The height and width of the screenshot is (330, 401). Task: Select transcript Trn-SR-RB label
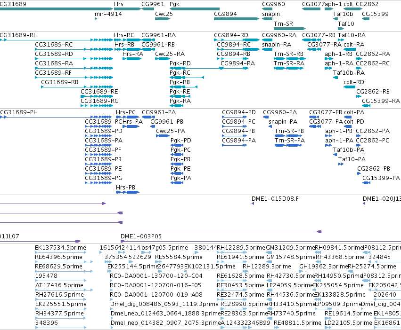click(288, 54)
